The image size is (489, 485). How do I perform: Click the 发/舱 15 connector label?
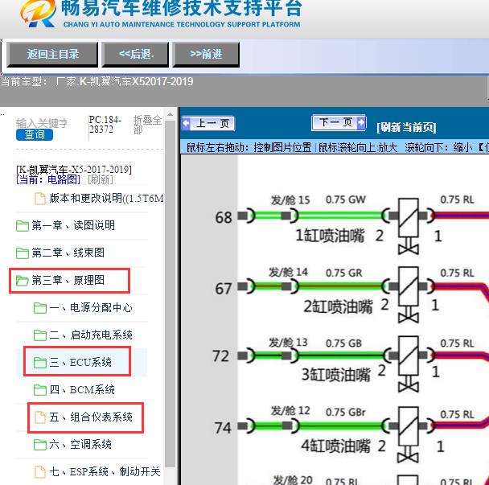click(x=290, y=200)
